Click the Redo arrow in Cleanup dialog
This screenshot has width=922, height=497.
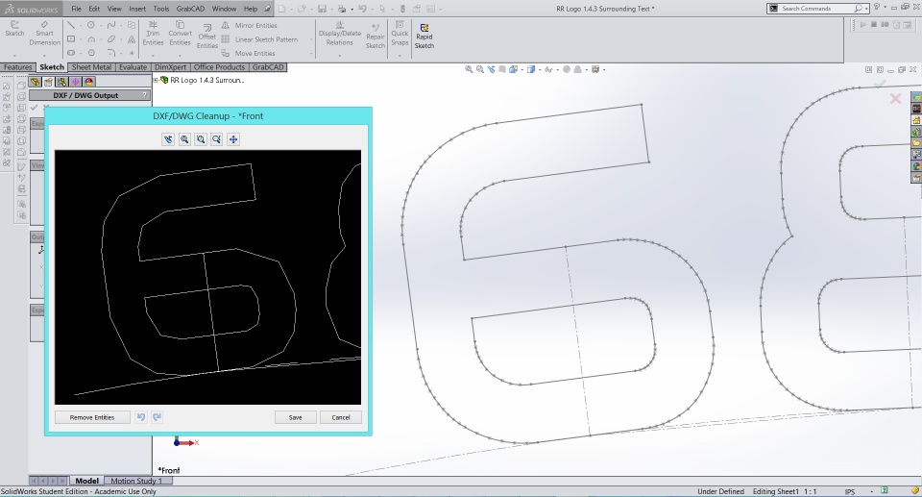(x=157, y=417)
